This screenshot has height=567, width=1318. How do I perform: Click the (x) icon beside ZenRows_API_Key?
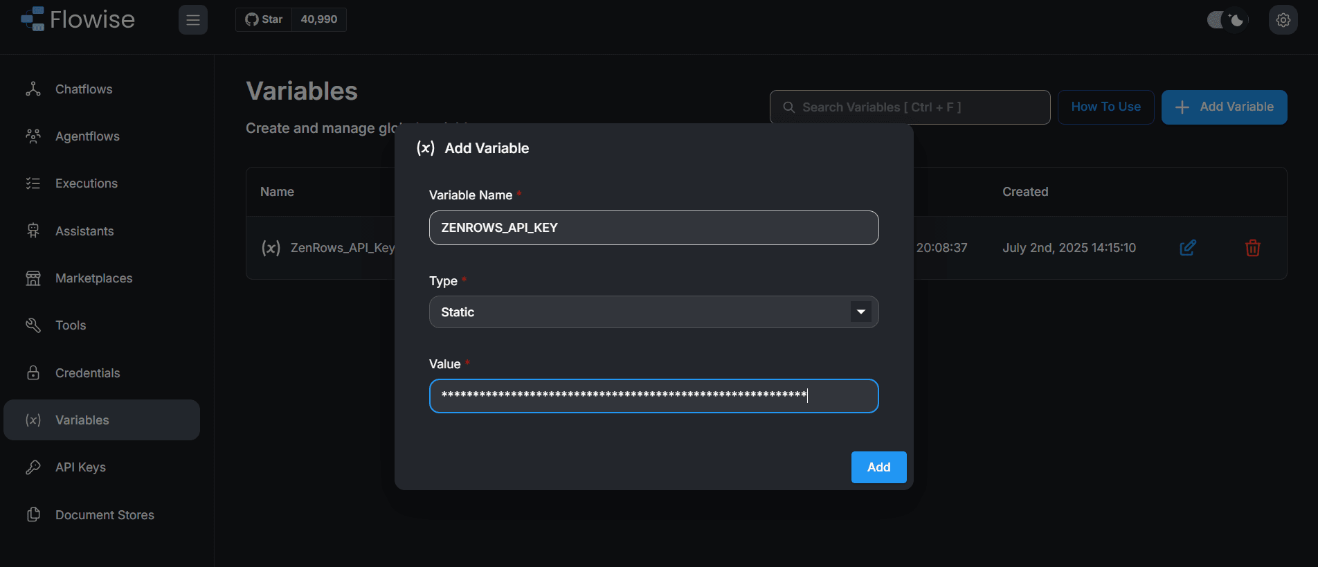(x=271, y=248)
